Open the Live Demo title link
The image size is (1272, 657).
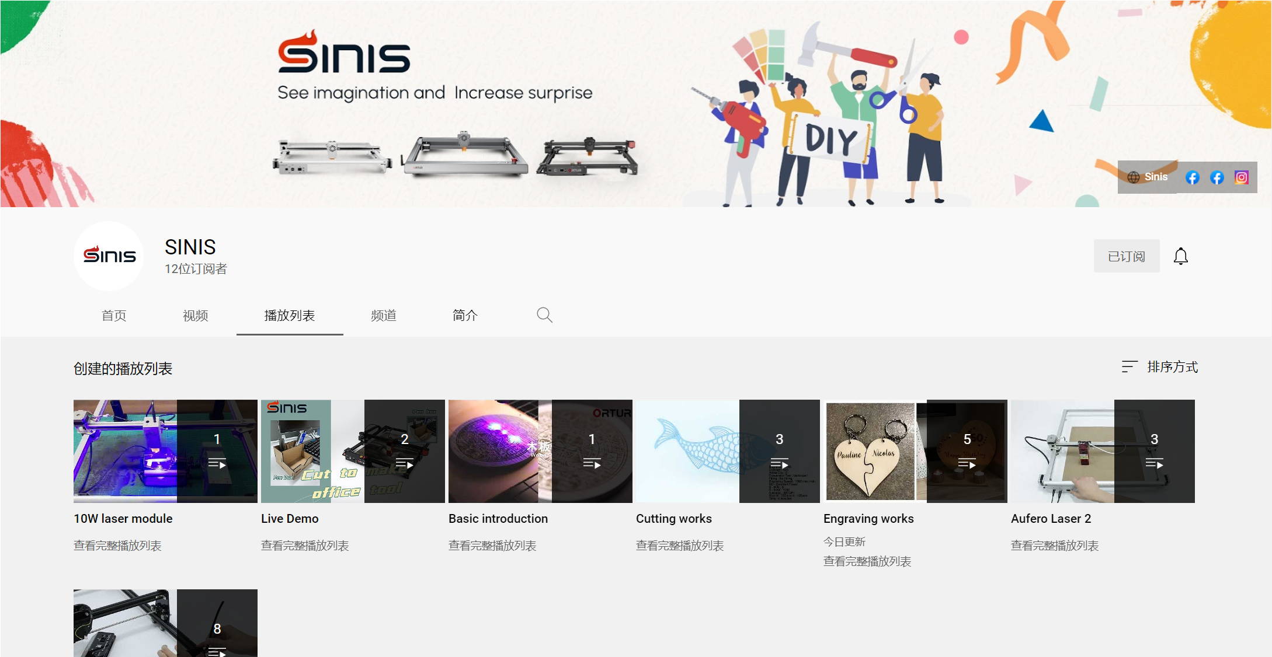pyautogui.click(x=290, y=519)
